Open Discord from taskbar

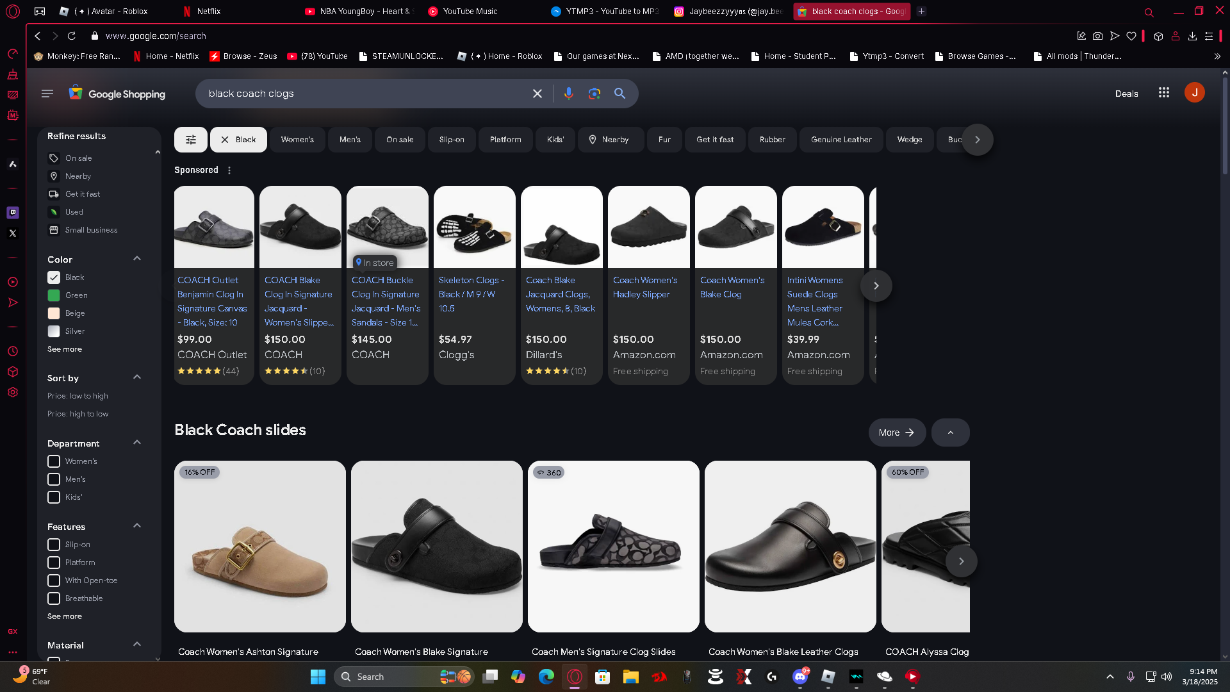click(x=800, y=677)
